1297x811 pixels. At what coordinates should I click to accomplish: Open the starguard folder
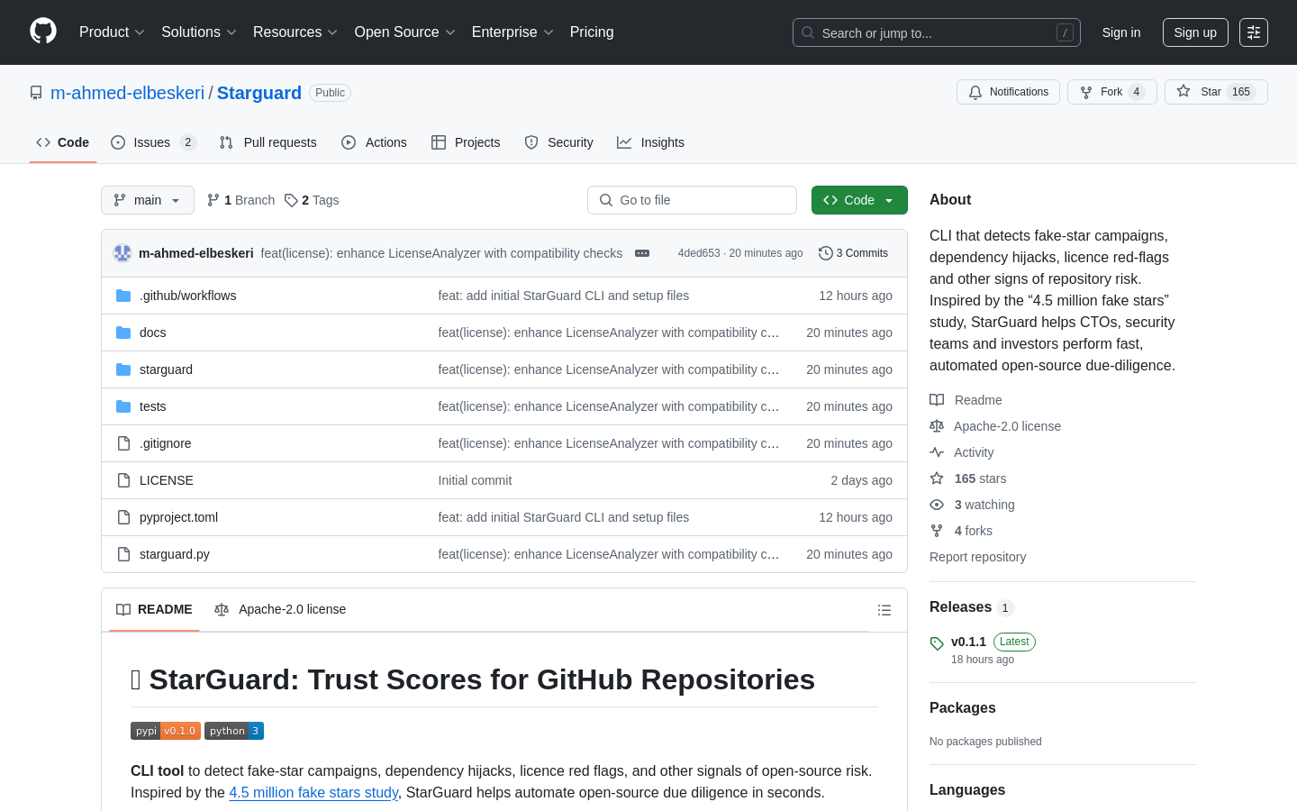pos(166,369)
